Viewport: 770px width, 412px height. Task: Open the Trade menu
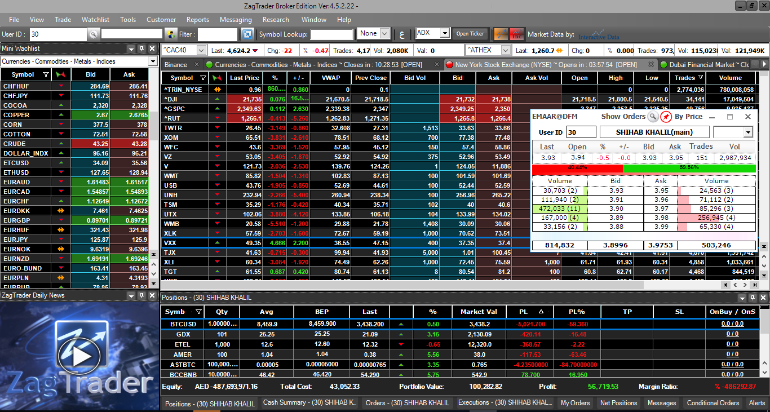tap(63, 20)
